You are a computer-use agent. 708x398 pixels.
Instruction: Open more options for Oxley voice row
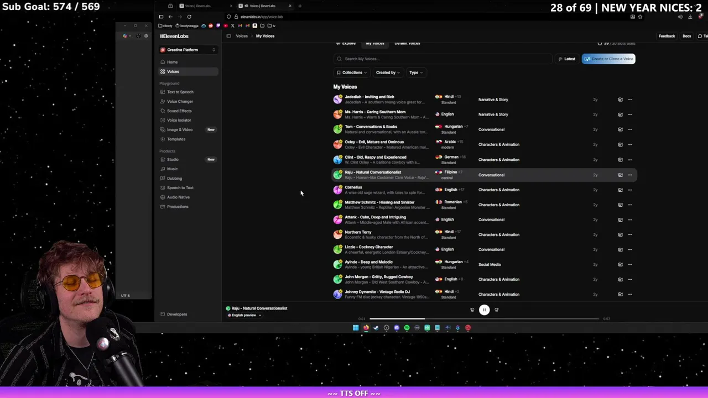[629, 144]
